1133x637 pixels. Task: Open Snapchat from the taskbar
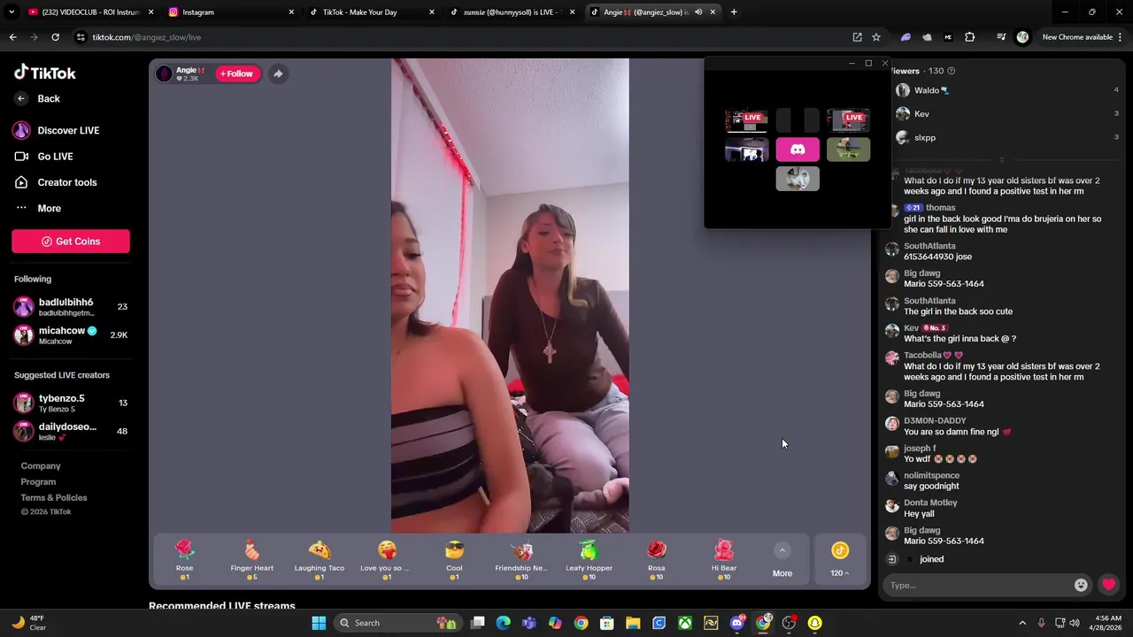pos(814,623)
